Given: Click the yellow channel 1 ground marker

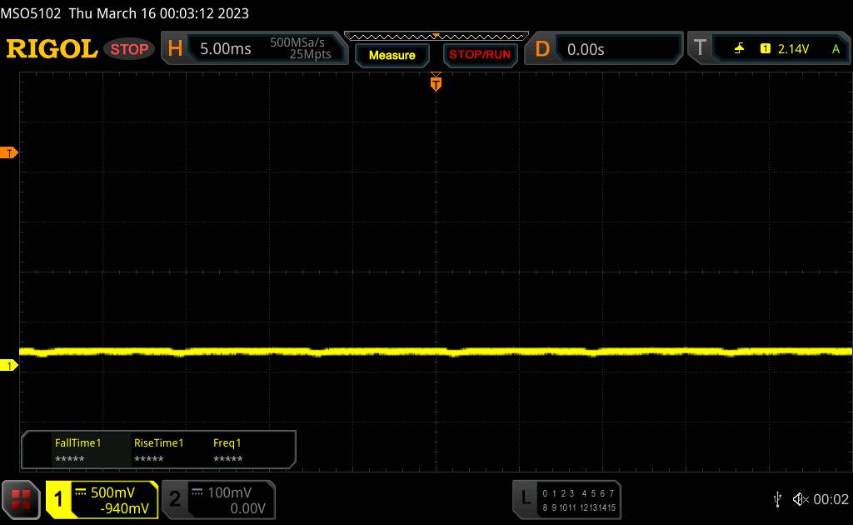Looking at the screenshot, I should point(10,366).
